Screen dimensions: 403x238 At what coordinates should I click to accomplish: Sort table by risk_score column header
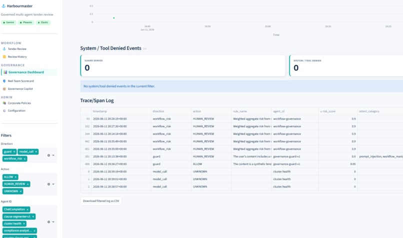pos(338,111)
